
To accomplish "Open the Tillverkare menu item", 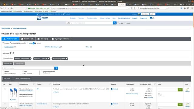I will (81, 18).
